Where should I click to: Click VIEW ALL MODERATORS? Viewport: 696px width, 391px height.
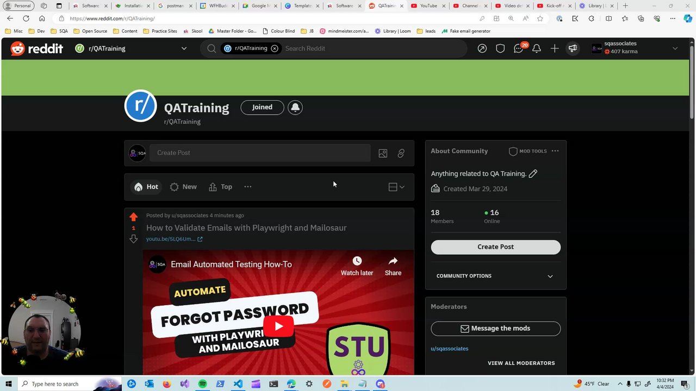(521, 363)
